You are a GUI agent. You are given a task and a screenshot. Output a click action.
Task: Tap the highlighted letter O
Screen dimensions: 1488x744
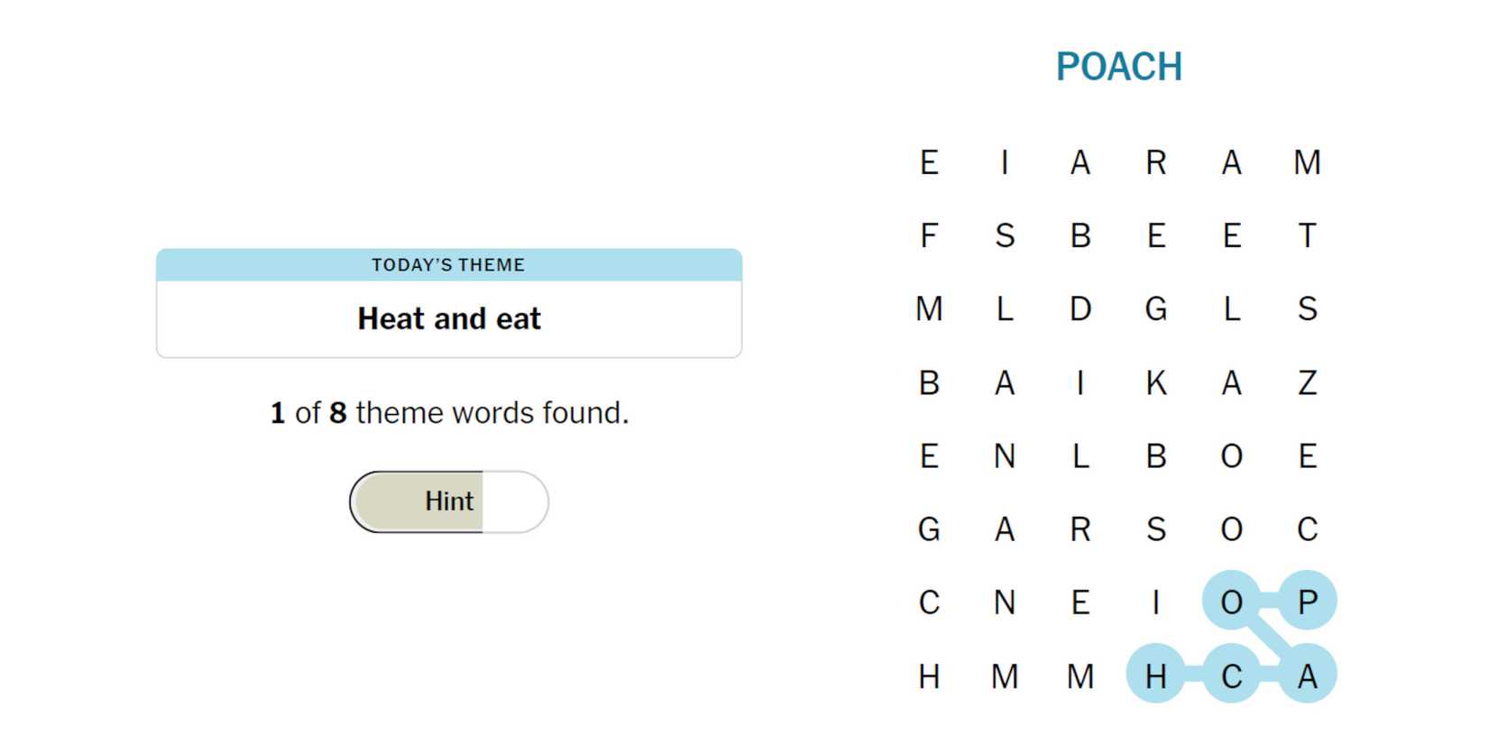click(x=1232, y=602)
